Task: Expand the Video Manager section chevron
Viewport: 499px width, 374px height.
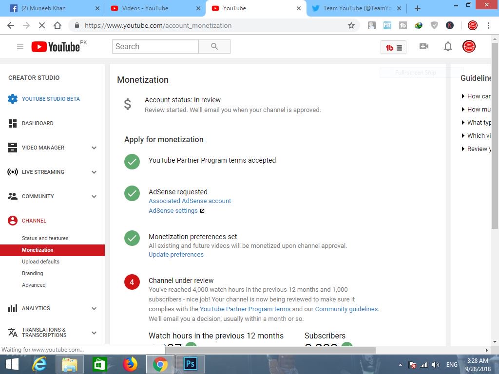Action: coord(94,148)
